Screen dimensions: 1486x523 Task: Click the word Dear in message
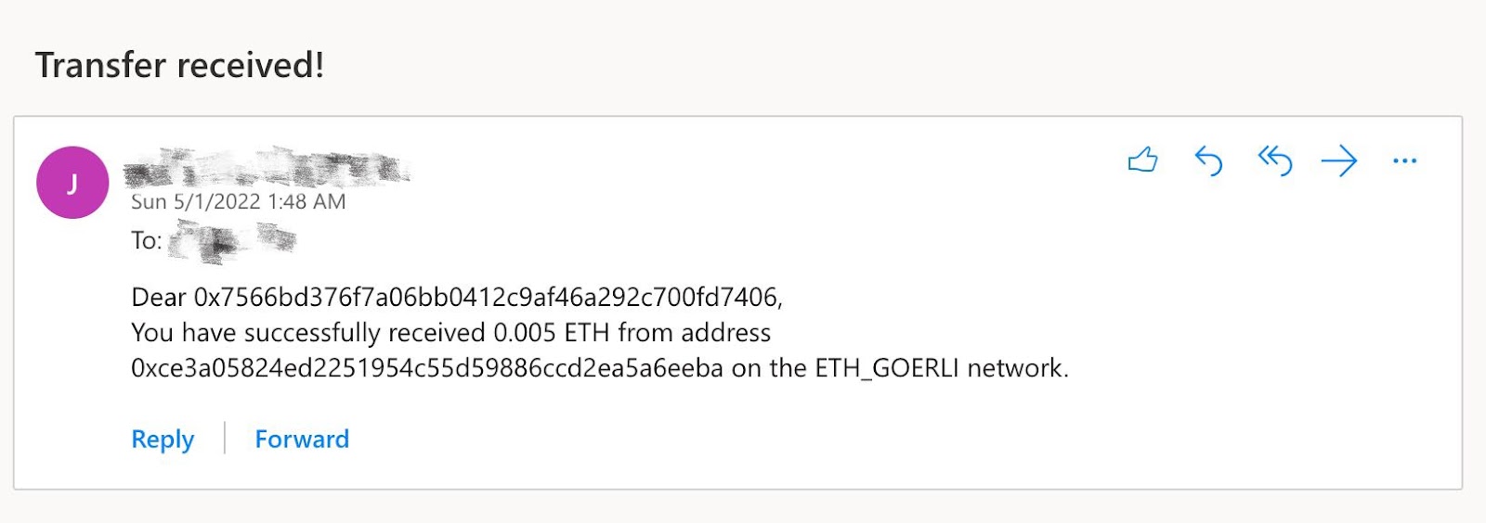[x=159, y=297]
